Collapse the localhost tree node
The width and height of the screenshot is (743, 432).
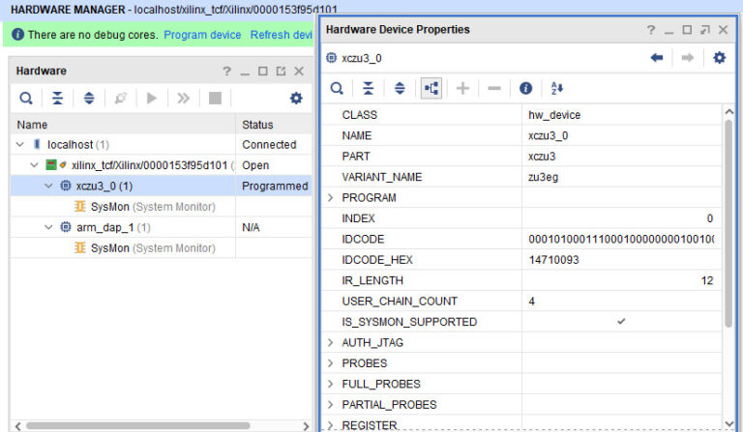[19, 145]
